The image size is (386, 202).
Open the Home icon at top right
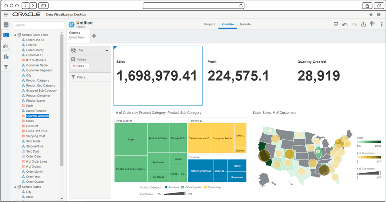371,14
